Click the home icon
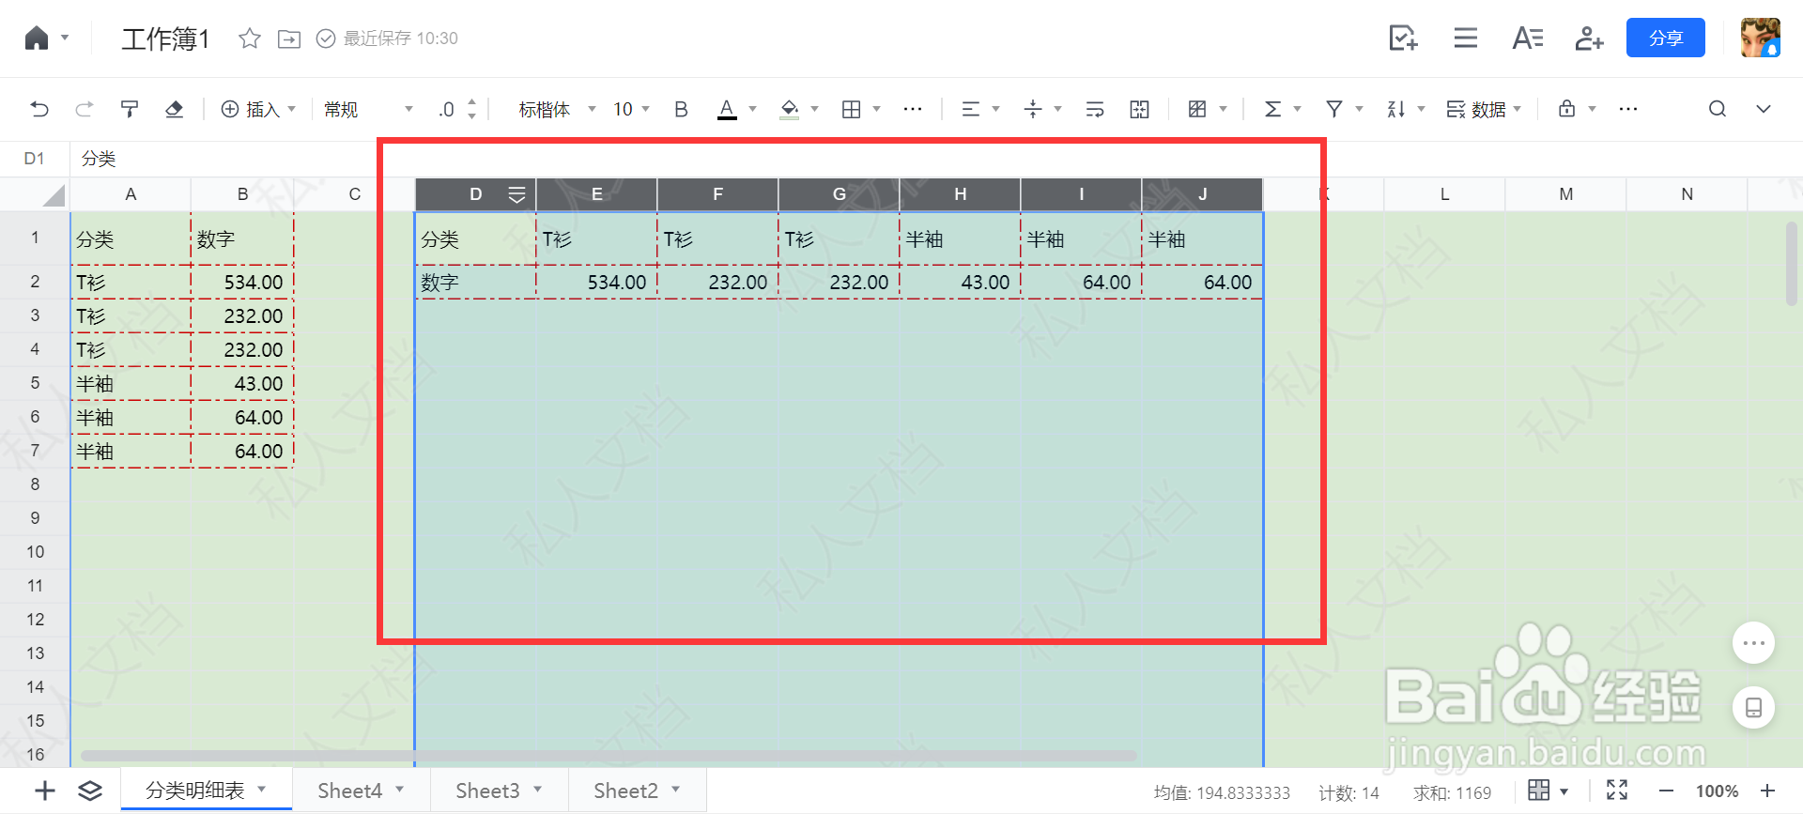This screenshot has width=1803, height=814. point(36,38)
